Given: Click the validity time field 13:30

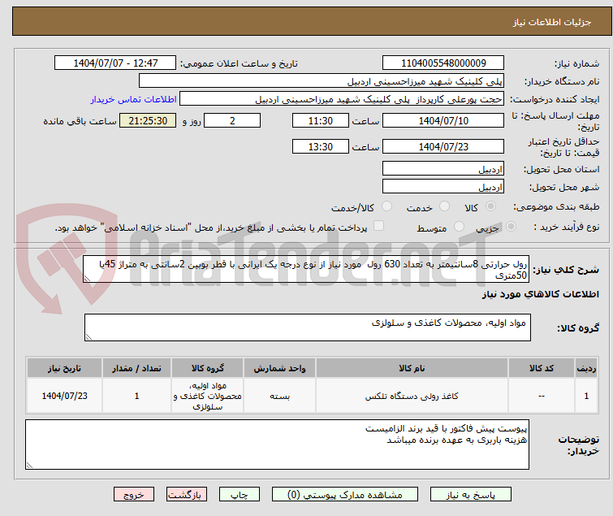Looking at the screenshot, I should [321, 146].
